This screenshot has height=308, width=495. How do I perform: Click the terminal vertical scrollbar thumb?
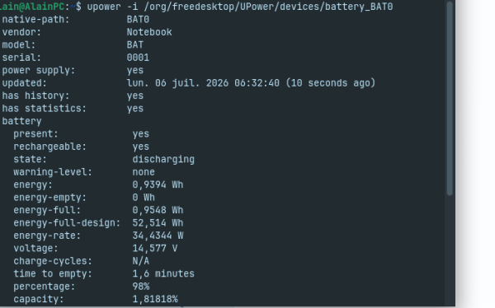tap(450, 98)
